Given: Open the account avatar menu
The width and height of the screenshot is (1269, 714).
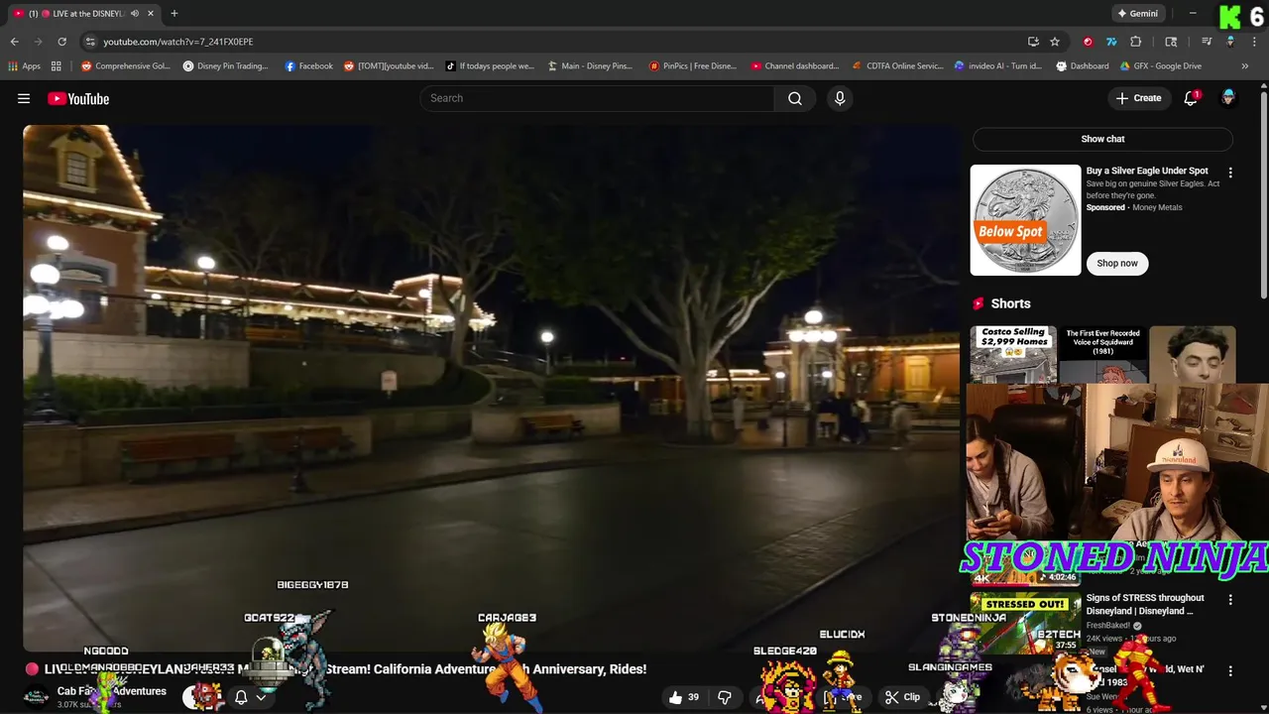Looking at the screenshot, I should [1228, 98].
